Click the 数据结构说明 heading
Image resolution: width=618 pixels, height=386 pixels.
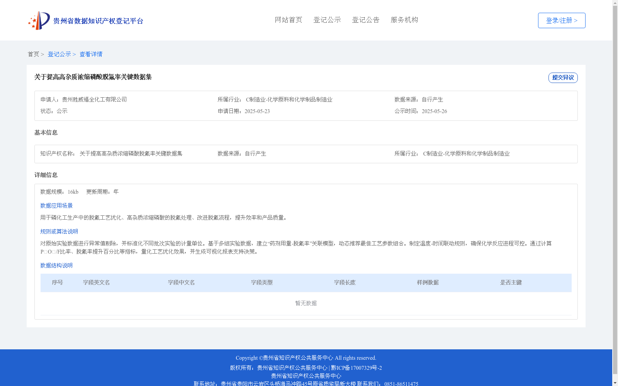56,266
